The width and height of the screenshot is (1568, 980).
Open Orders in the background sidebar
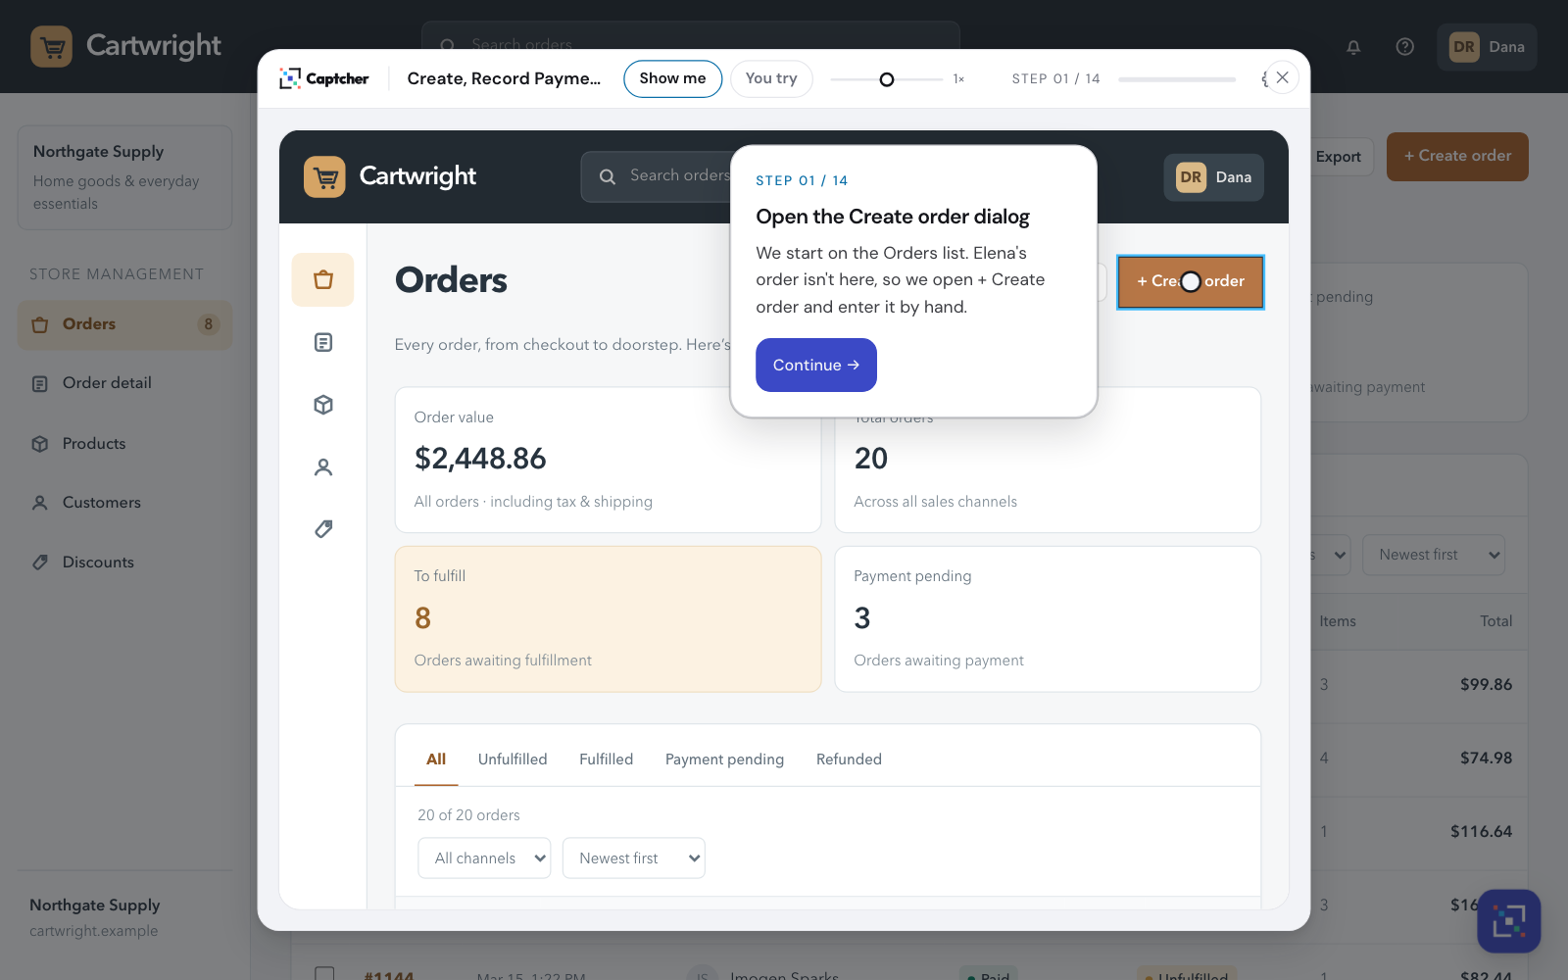tap(125, 324)
